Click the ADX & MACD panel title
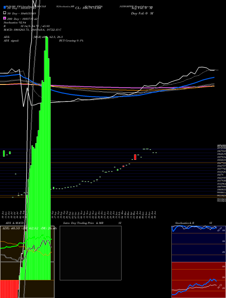Image resolution: width=226 pixels, height=298 pixels. pyautogui.click(x=14, y=223)
